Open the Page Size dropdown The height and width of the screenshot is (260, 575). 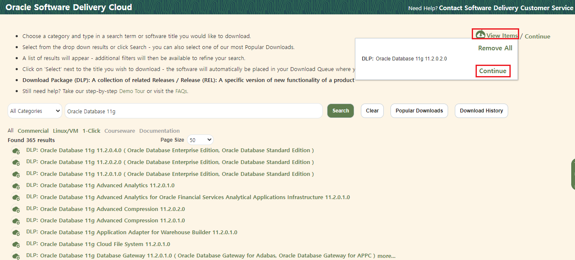coord(200,140)
